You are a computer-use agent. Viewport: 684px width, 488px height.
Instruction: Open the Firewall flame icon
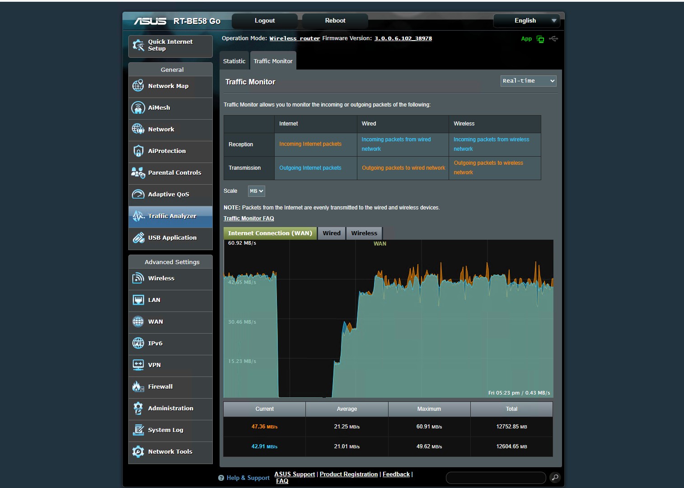138,386
